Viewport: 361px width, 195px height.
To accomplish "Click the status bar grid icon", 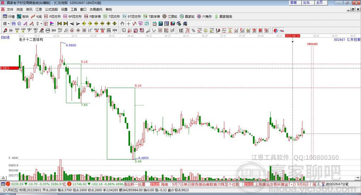I will [3, 184].
